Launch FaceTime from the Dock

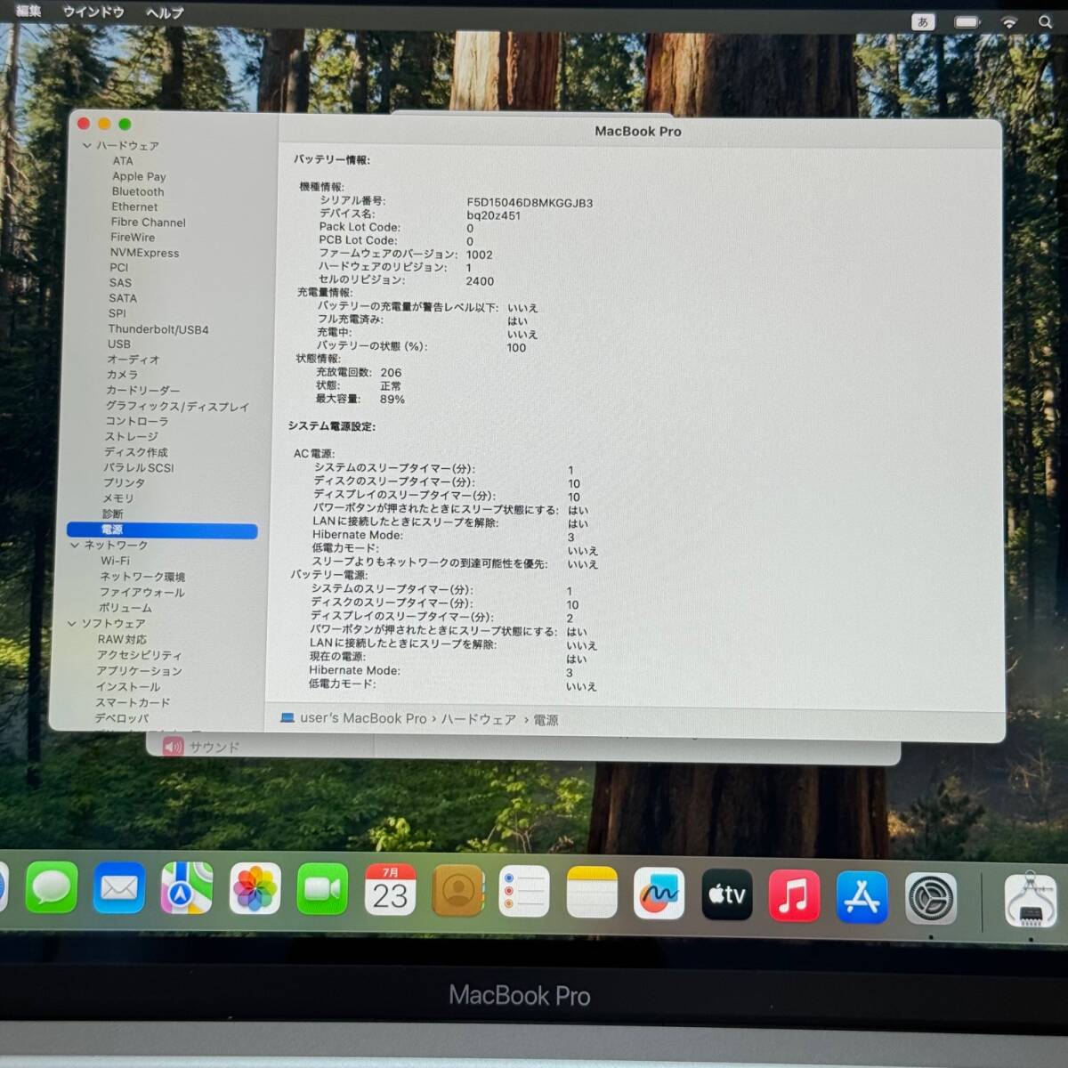point(322,889)
